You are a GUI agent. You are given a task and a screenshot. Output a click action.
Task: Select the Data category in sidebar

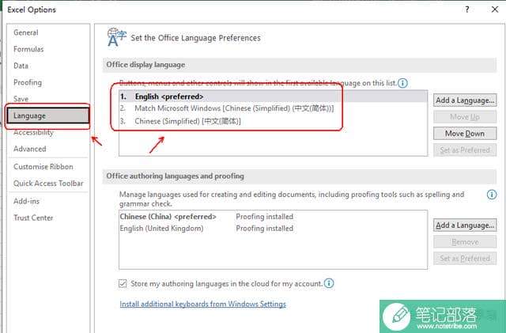coord(21,66)
